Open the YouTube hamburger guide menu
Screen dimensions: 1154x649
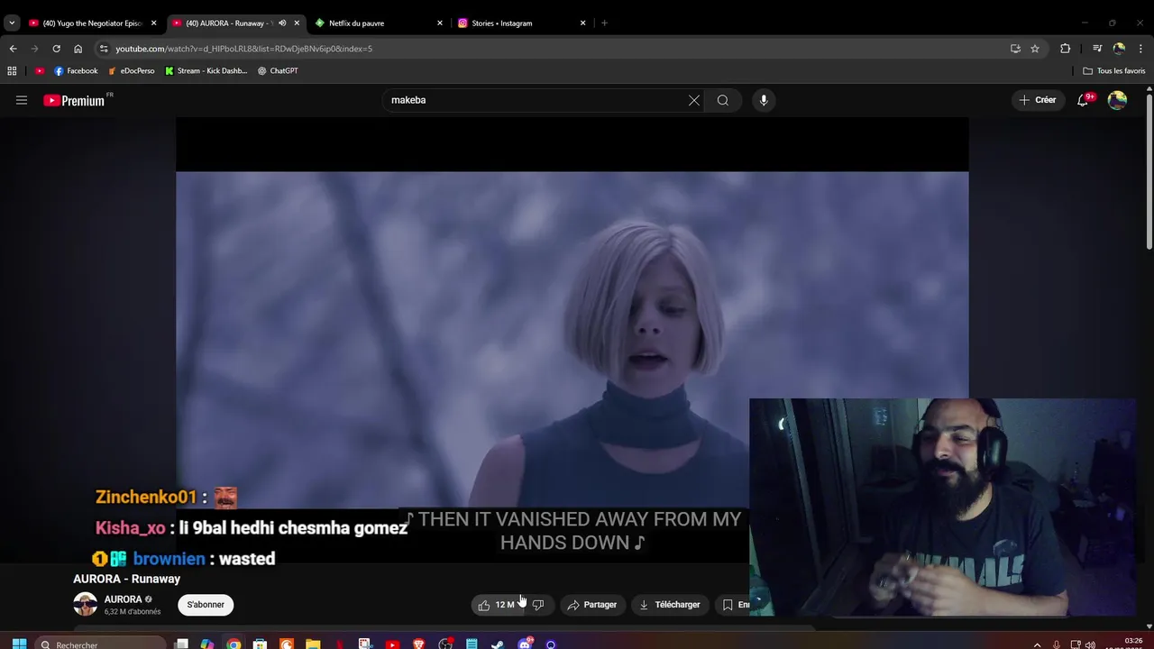pyautogui.click(x=22, y=100)
